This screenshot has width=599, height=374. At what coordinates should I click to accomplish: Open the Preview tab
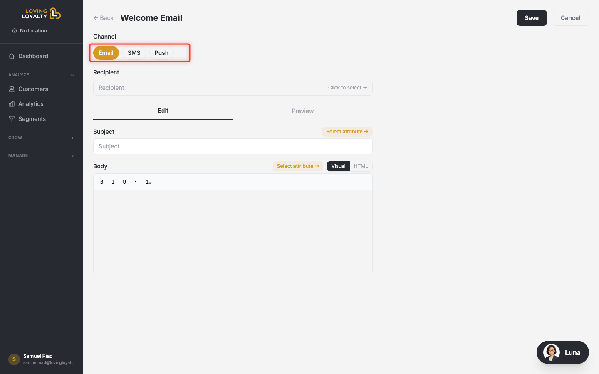click(303, 111)
